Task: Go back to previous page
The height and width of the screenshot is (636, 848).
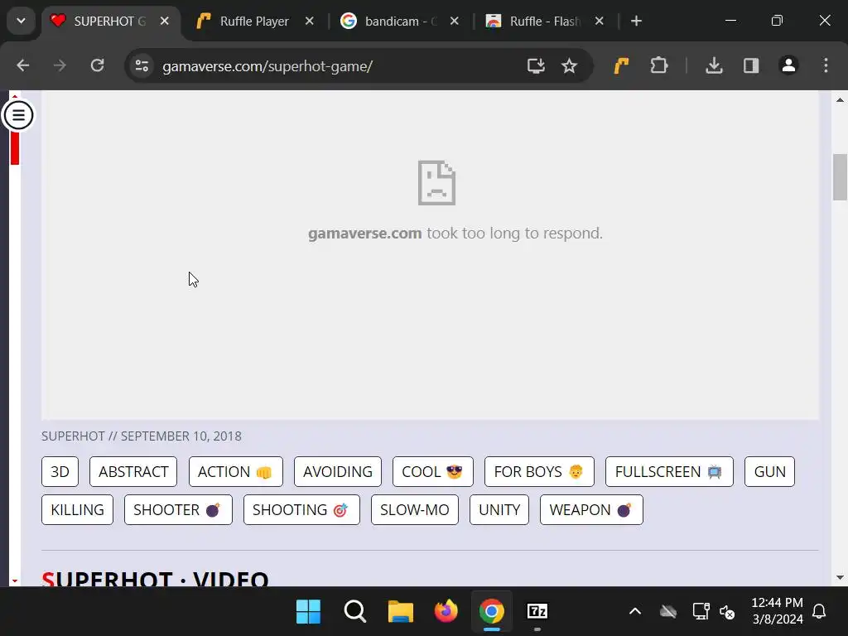Action: click(x=22, y=65)
